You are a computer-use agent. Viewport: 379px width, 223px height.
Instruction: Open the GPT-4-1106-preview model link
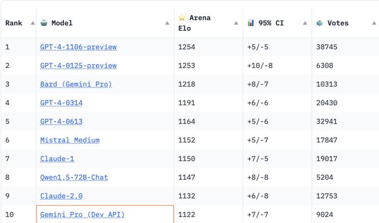point(79,47)
